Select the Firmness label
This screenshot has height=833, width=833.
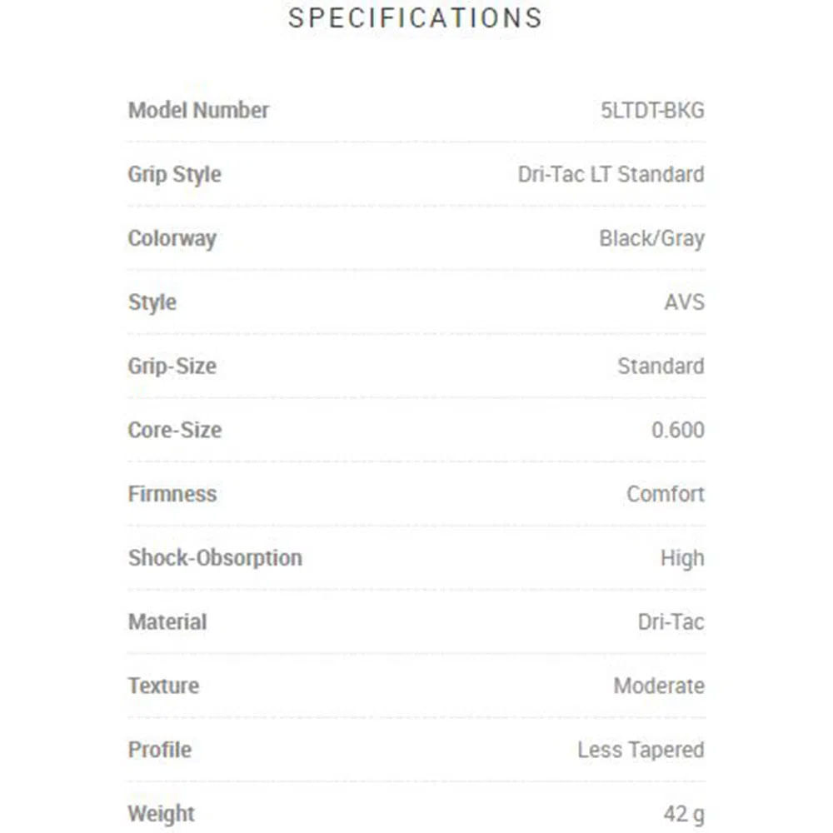pos(172,494)
